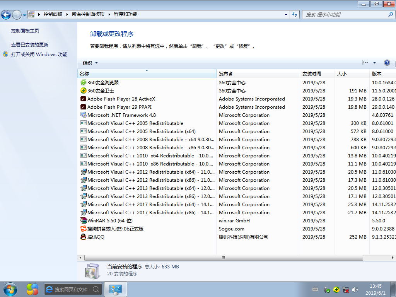Click size cell 191 MB
This screenshot has height=297, width=396.
(x=358, y=90)
